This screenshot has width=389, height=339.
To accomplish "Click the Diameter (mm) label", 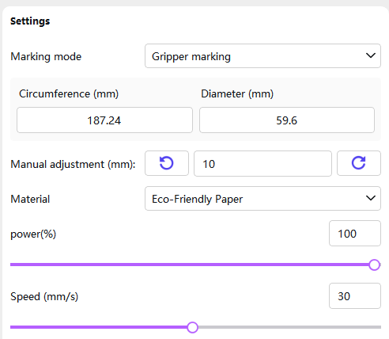I will [237, 94].
